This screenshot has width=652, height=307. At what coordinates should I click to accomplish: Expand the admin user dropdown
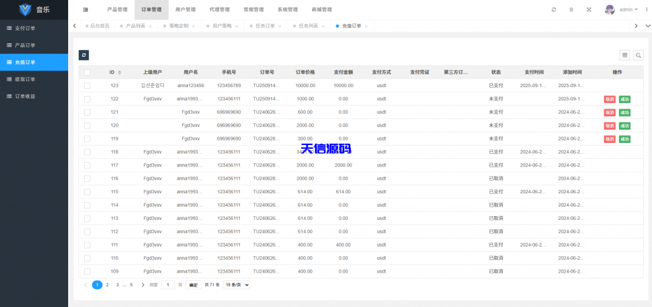(x=628, y=10)
